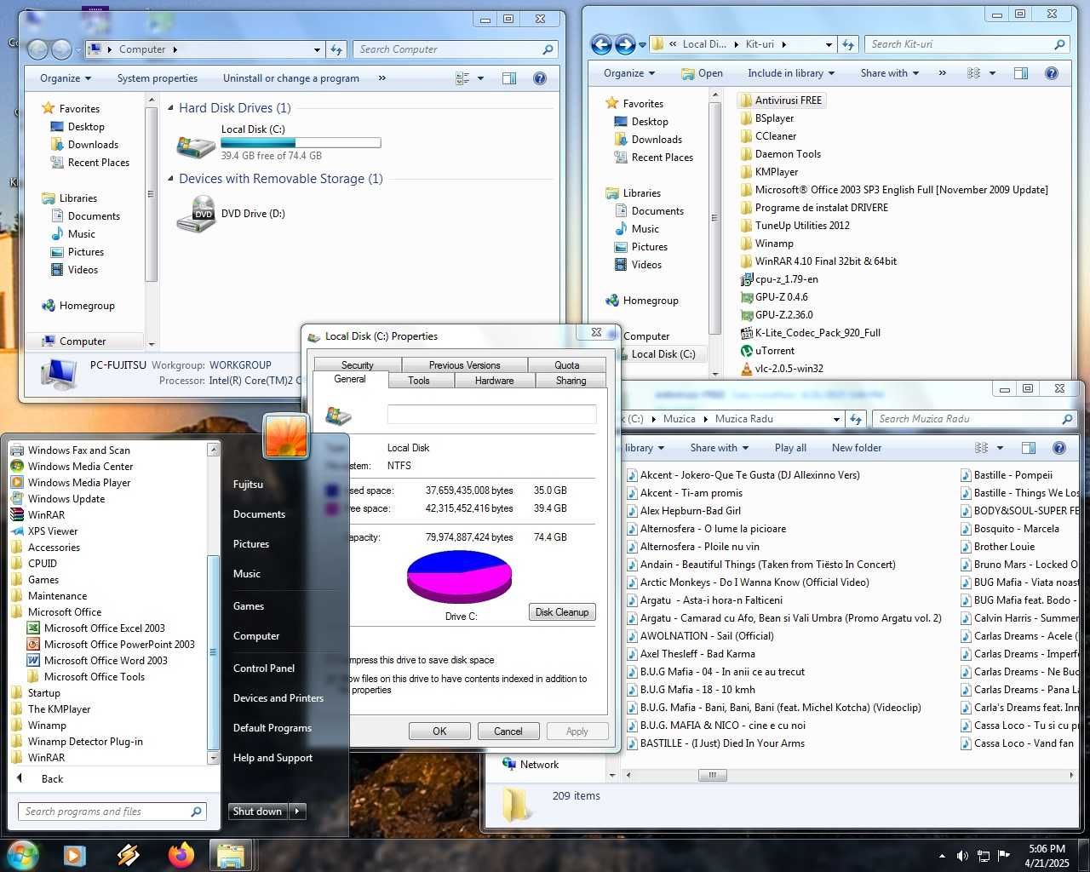Viewport: 1090px width, 872px height.
Task: Click the Start menu user picture
Action: pyautogui.click(x=286, y=436)
